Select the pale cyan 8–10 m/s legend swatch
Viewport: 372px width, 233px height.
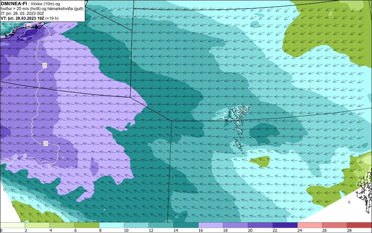[x=112, y=225]
